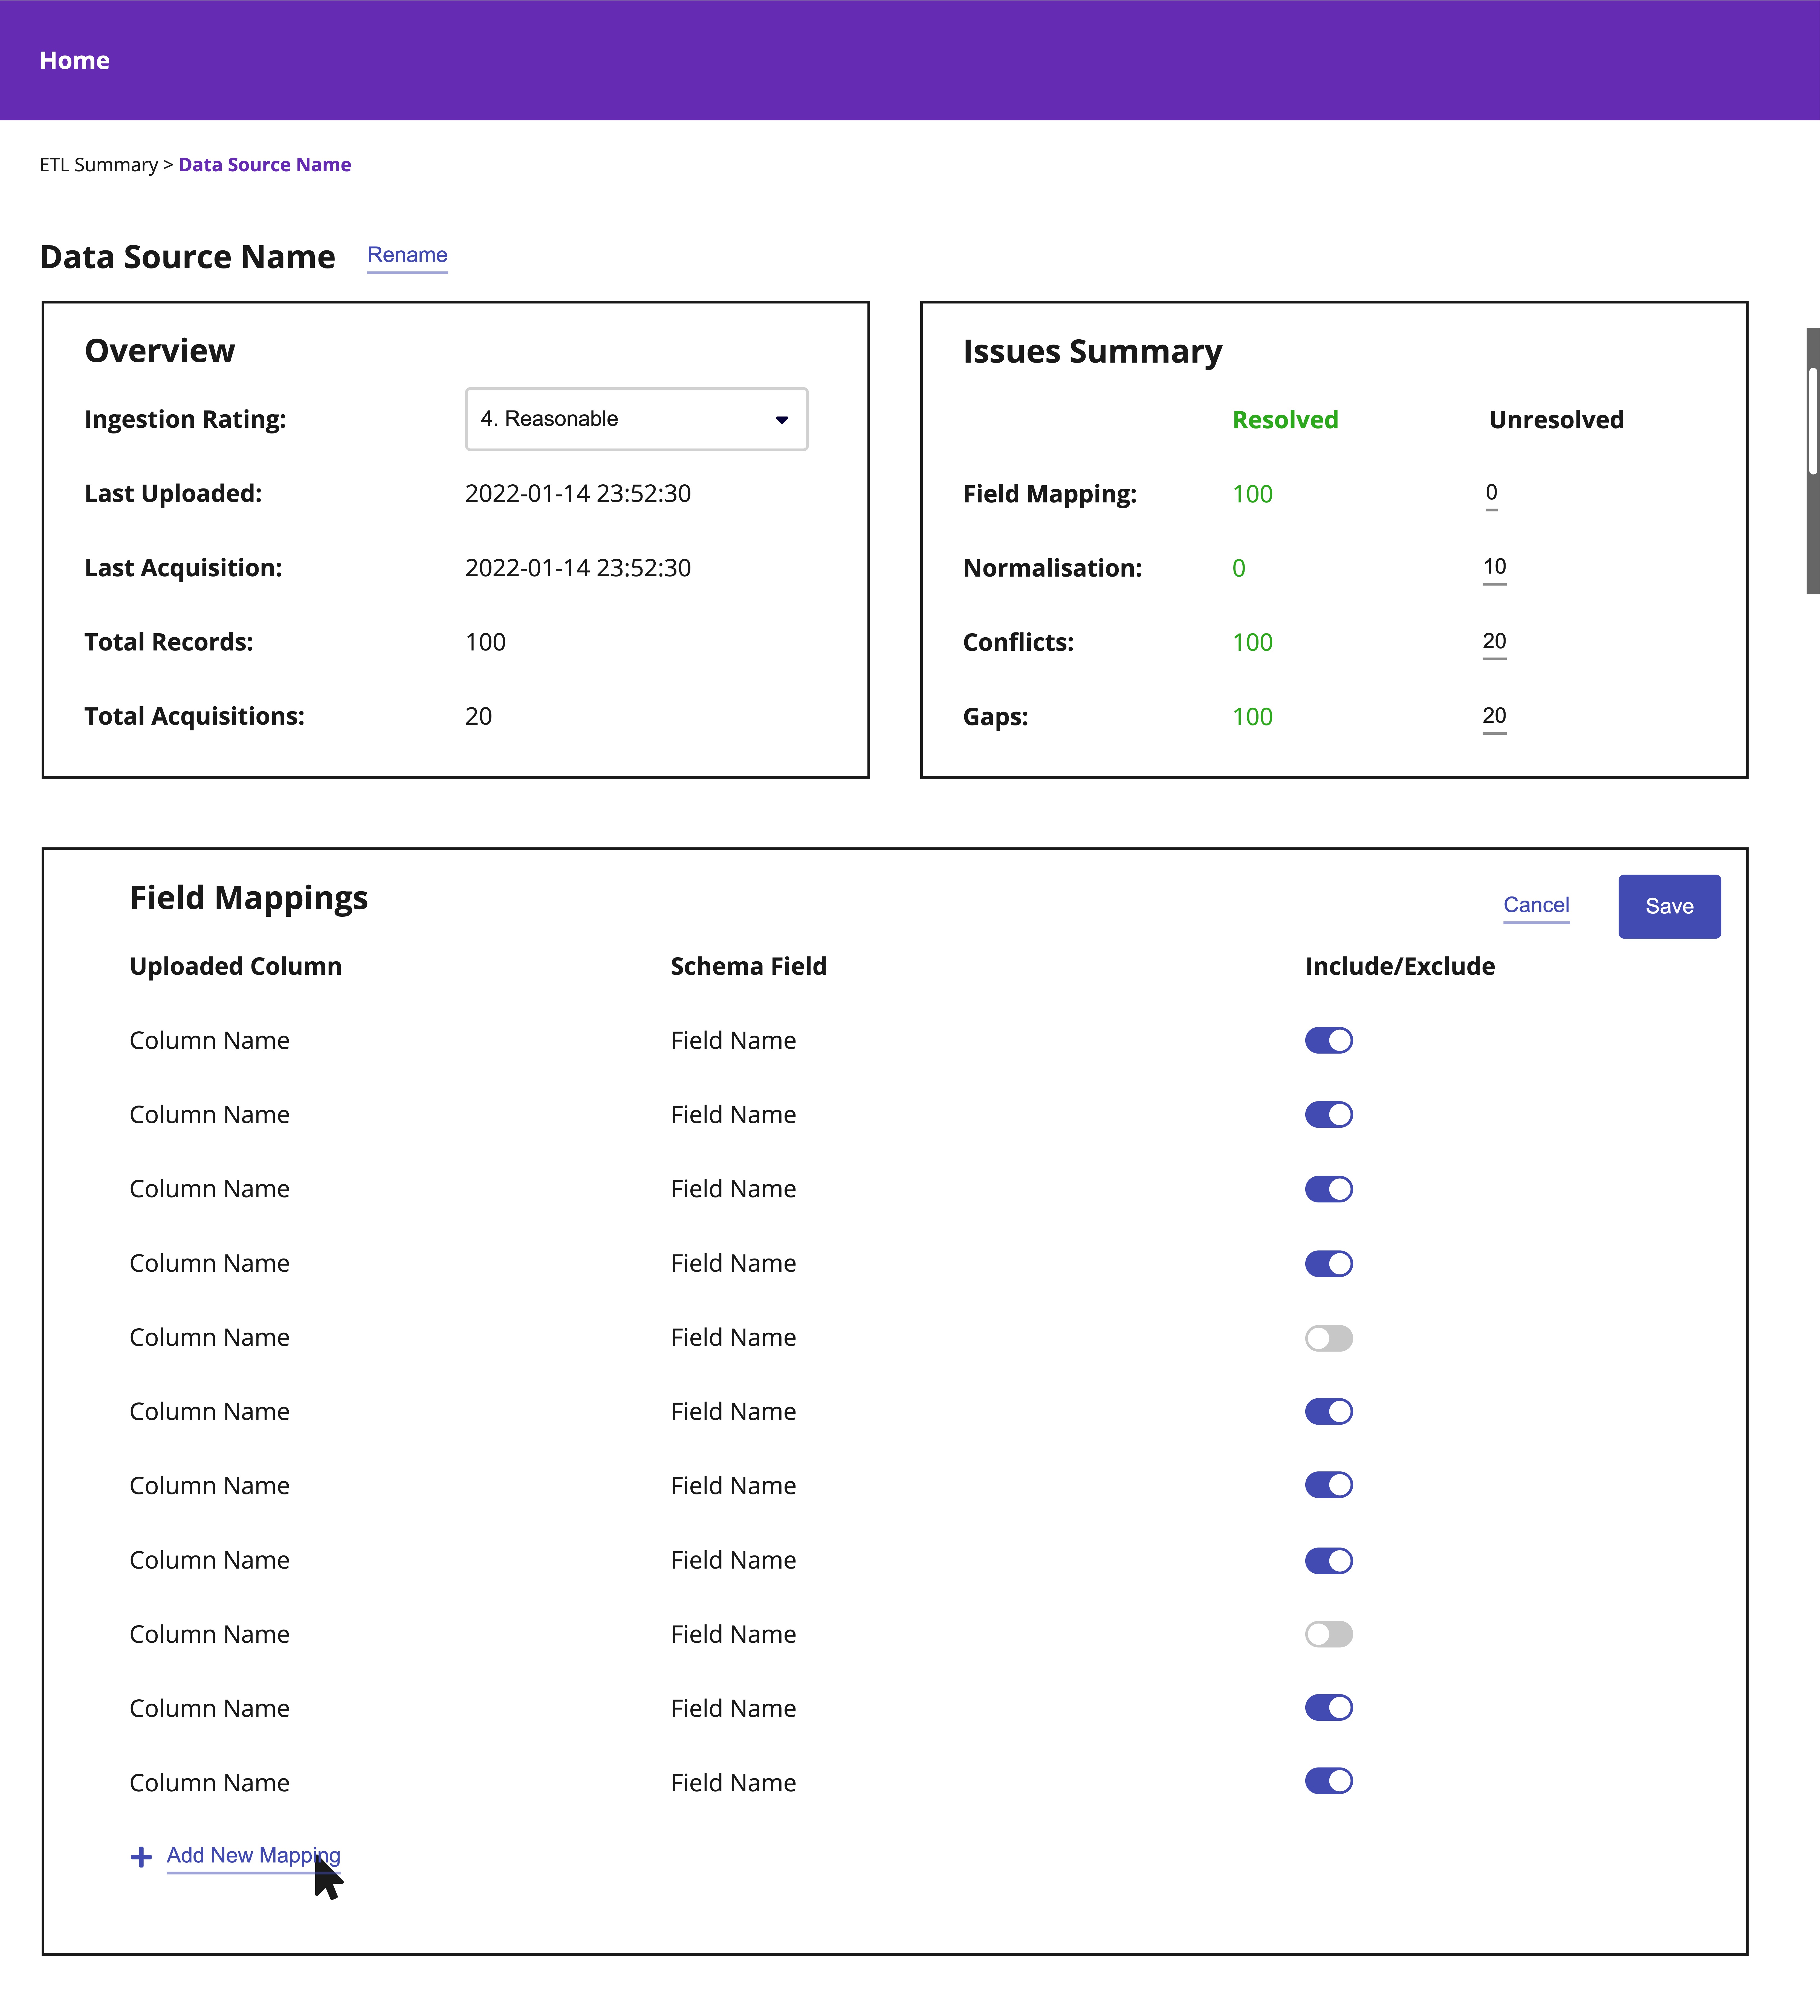1820x2016 pixels.
Task: Open the Ingestion Rating dropdown arrow
Action: [x=782, y=420]
